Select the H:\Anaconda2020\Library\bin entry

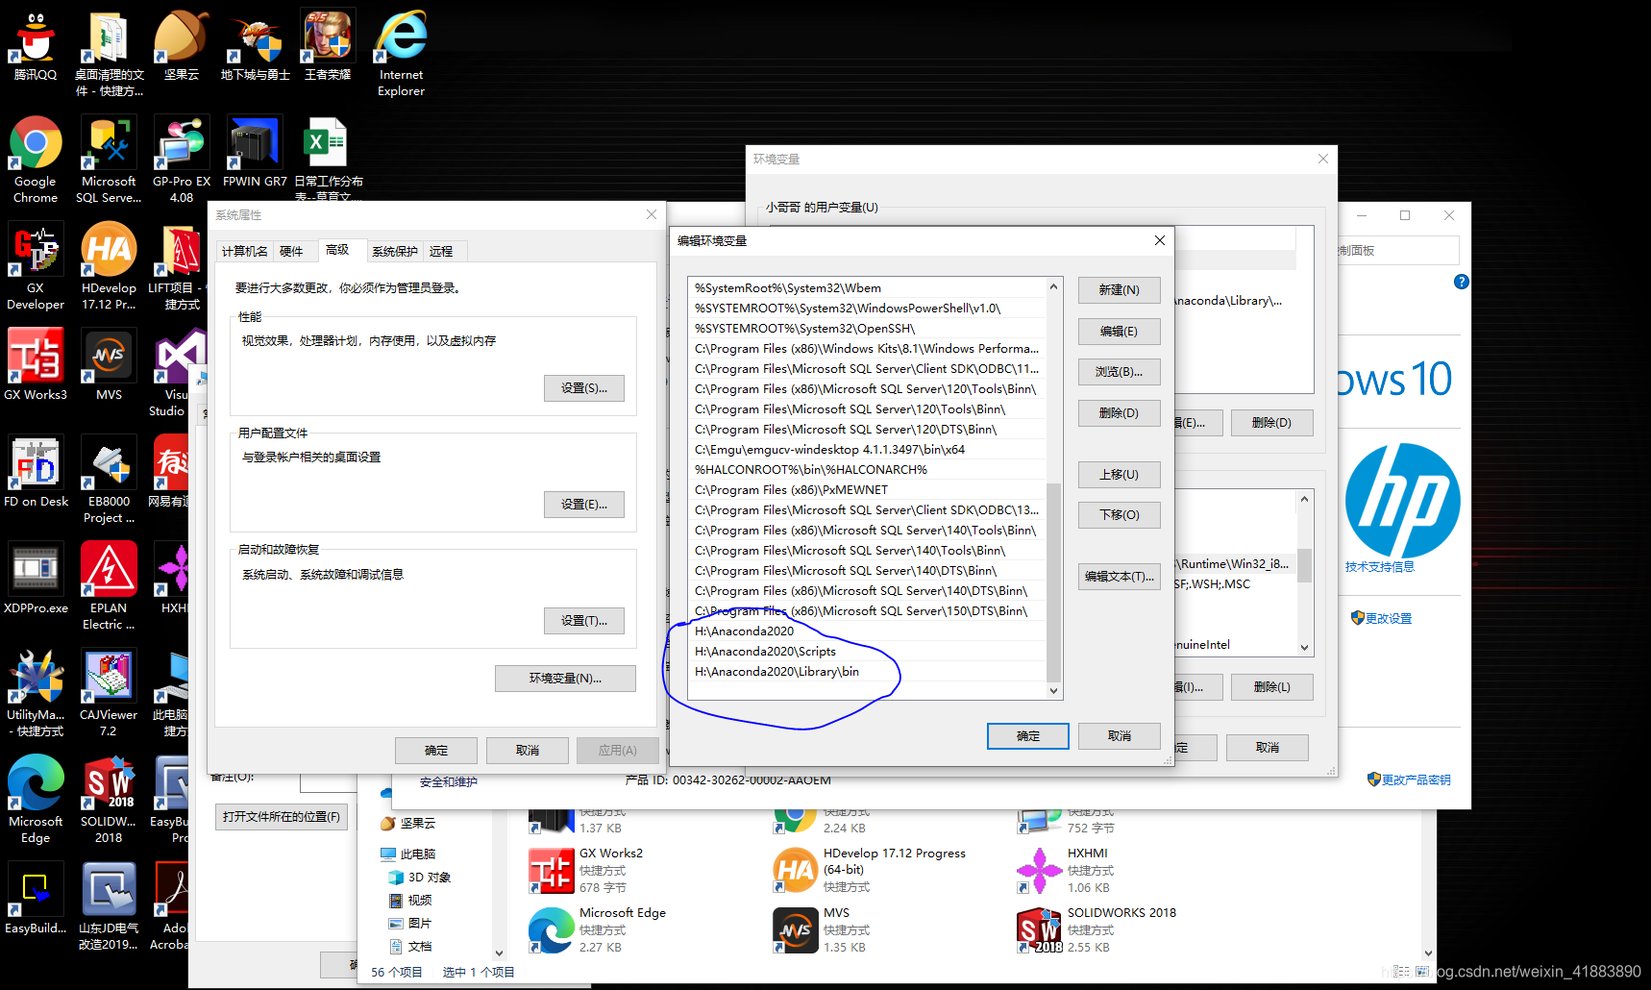[x=867, y=672]
